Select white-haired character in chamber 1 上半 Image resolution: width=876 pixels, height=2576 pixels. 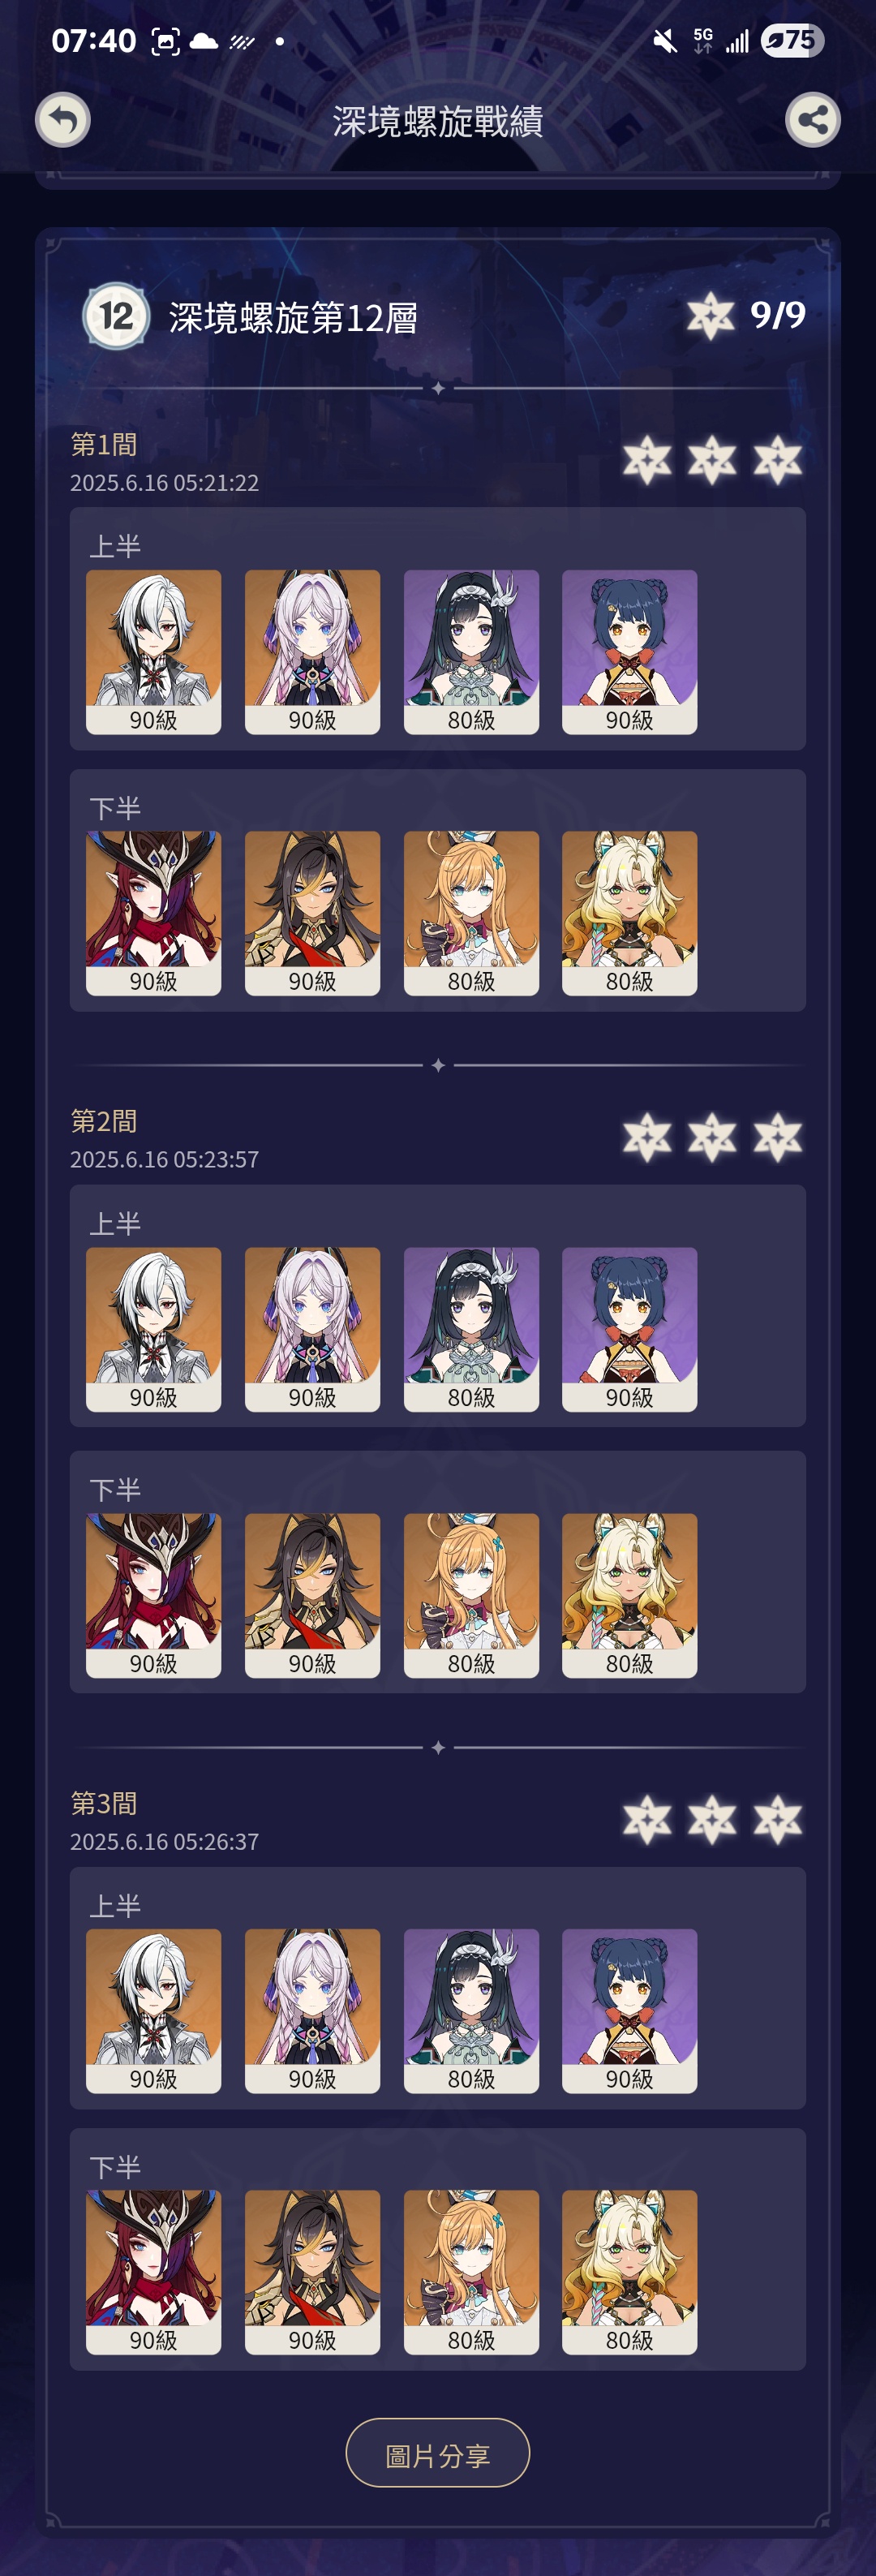click(x=153, y=652)
